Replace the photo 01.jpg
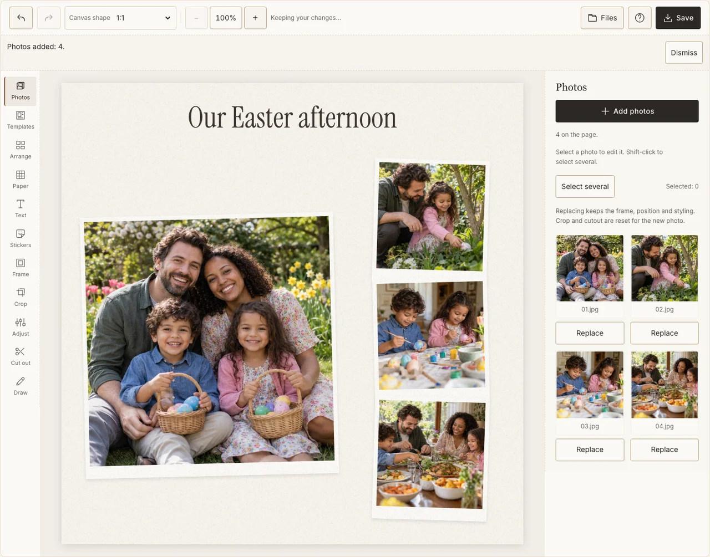 click(590, 333)
